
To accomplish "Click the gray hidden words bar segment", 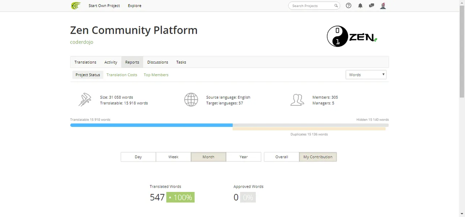I will tap(311, 125).
